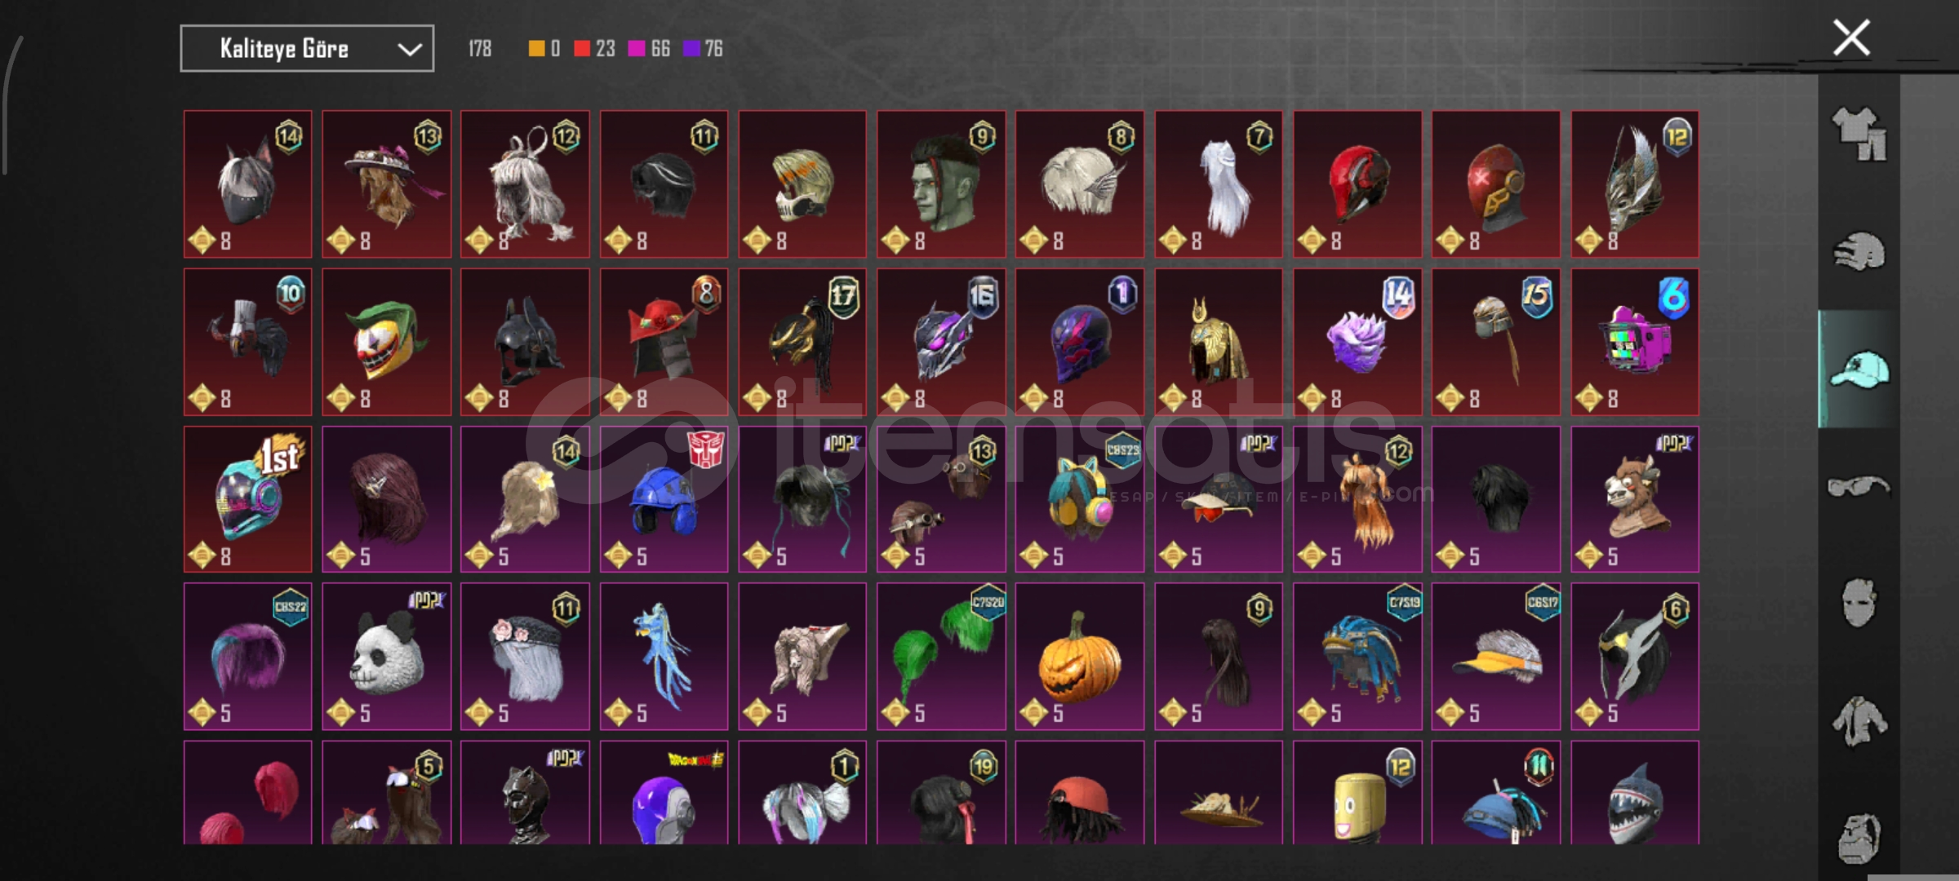Filter by the magenta rarity swatch
This screenshot has height=881, width=1959.
tap(637, 49)
